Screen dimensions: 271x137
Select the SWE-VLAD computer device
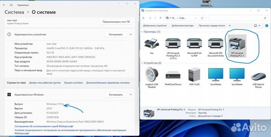point(194,76)
